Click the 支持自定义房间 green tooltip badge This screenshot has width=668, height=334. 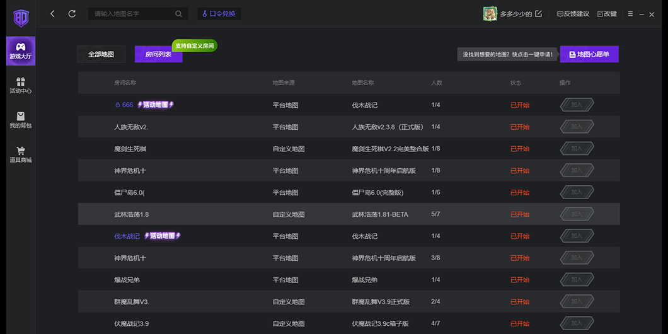click(x=195, y=45)
